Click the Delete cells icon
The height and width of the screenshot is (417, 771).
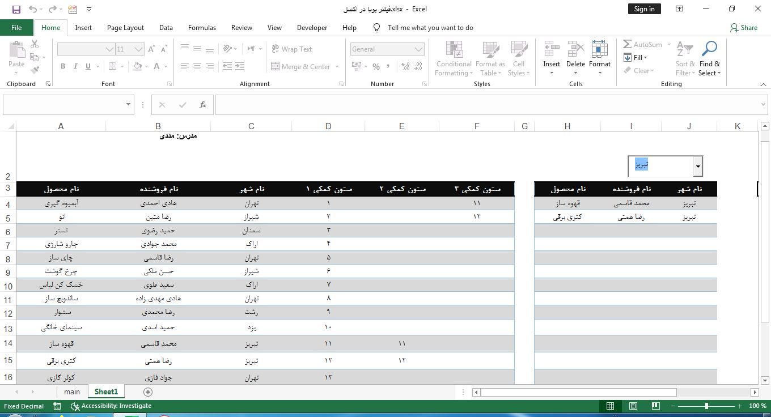[x=575, y=51]
